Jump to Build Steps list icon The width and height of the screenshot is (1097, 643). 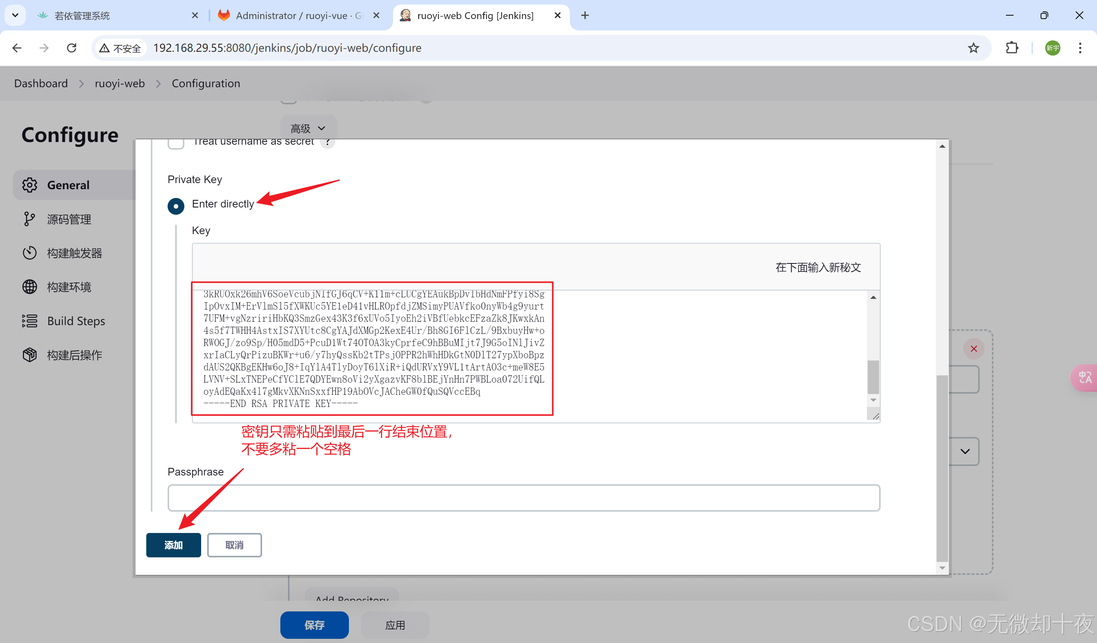point(30,321)
